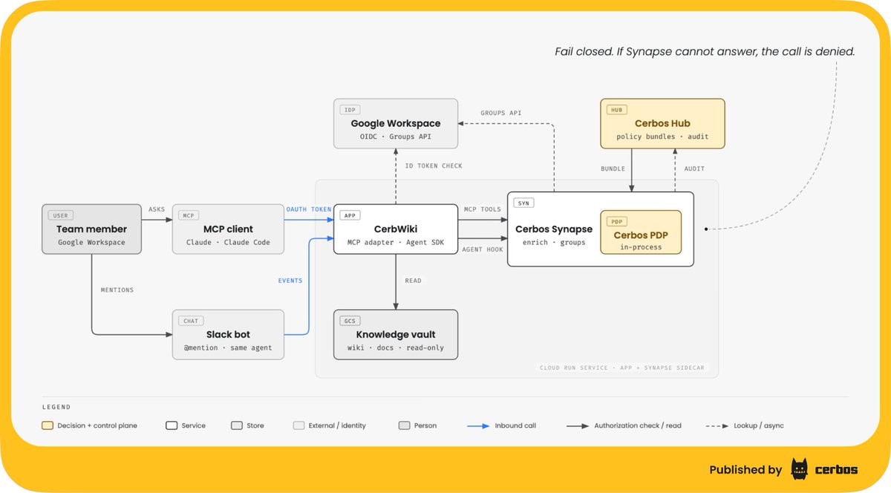This screenshot has height=493, width=891.
Task: Click "enrich · groups" subtitle
Action: 554,243
